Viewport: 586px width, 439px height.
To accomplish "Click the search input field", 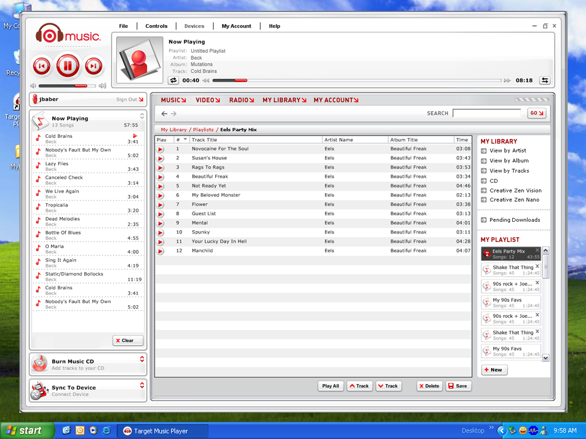I will pyautogui.click(x=486, y=113).
